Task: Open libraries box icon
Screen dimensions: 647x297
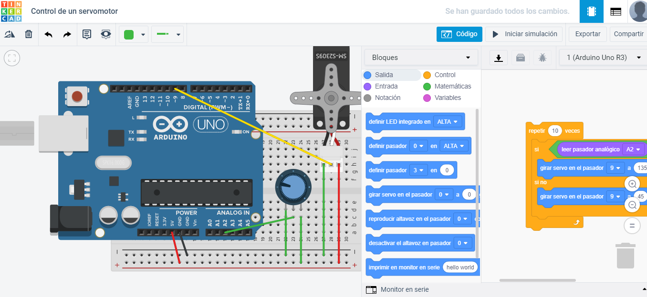Action: click(x=521, y=58)
